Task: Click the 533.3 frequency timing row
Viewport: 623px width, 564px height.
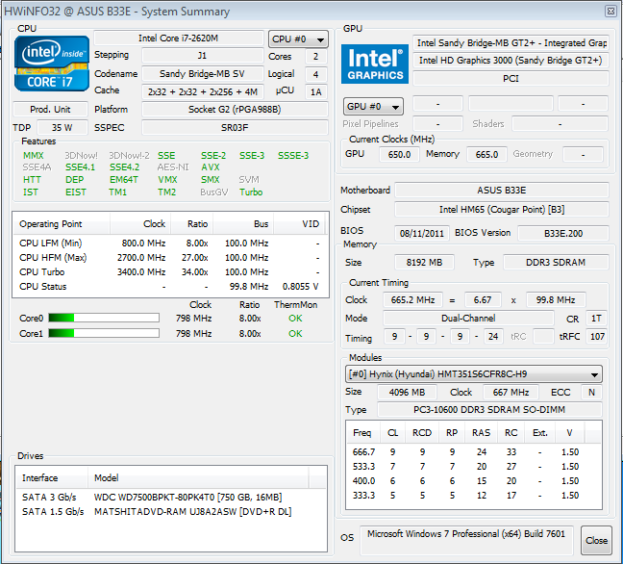Action: [474, 466]
